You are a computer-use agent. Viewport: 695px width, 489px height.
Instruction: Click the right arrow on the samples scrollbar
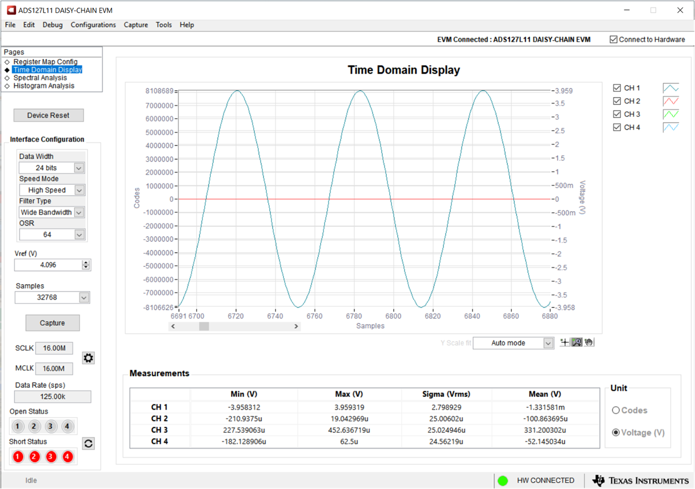pyautogui.click(x=296, y=326)
